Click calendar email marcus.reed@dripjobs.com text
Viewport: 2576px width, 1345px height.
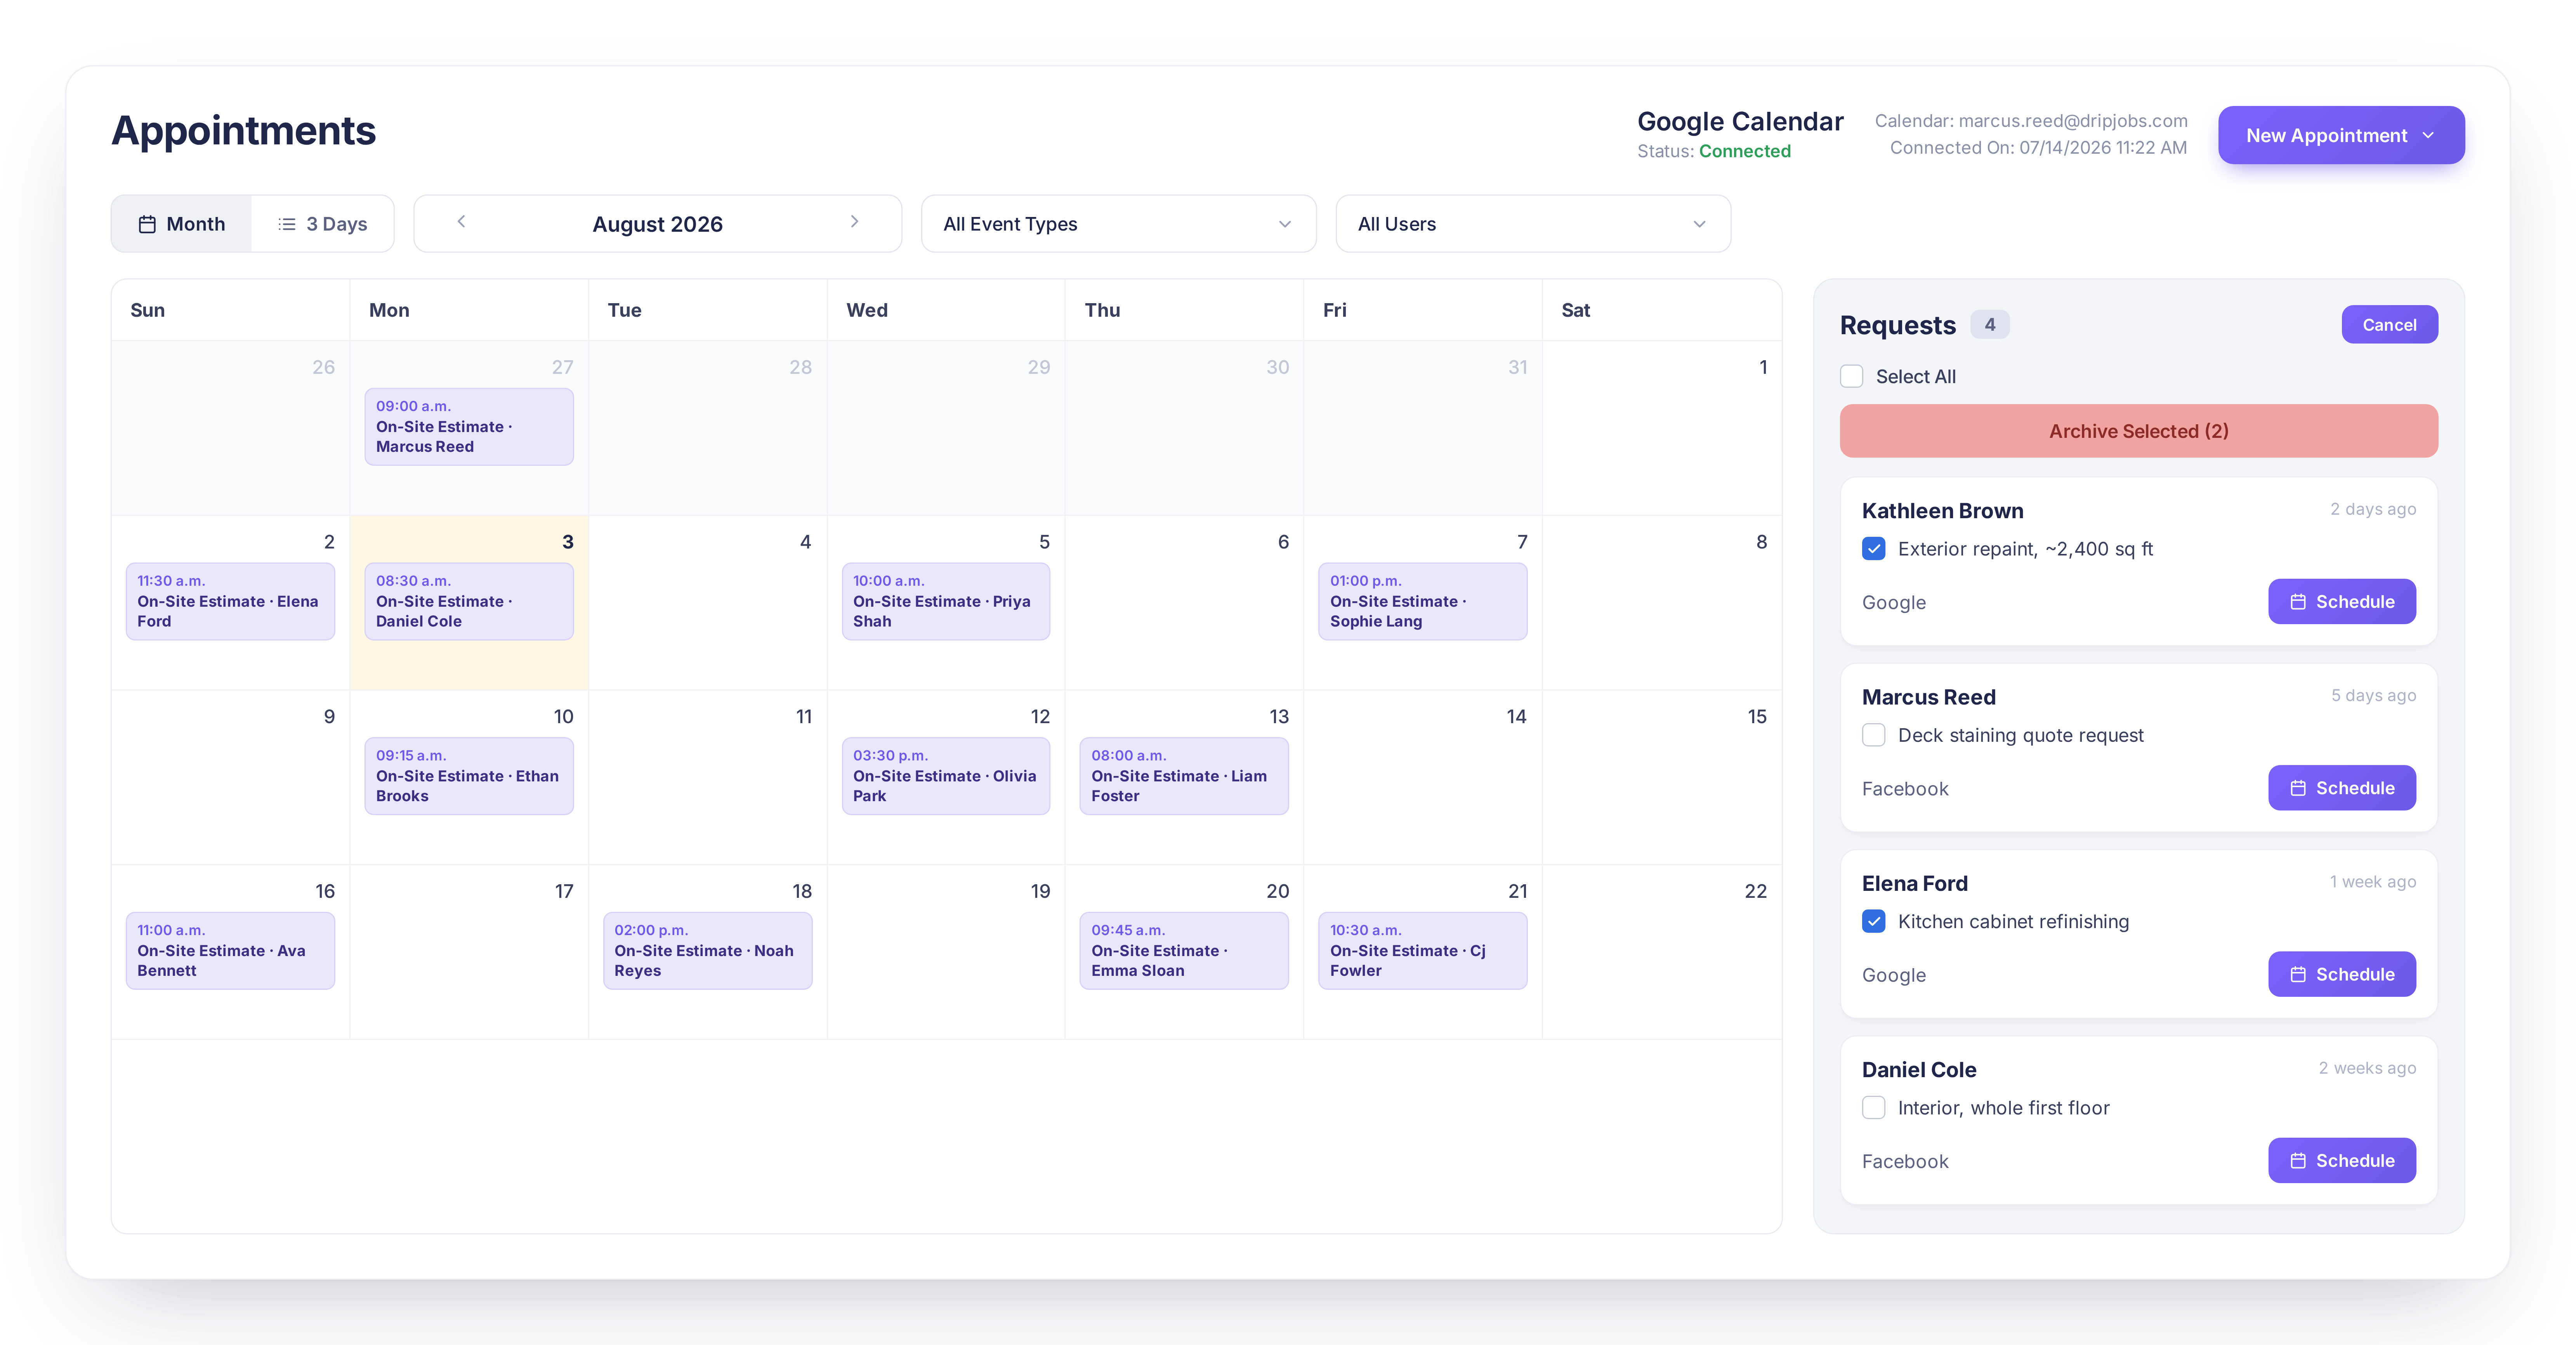click(x=2073, y=121)
